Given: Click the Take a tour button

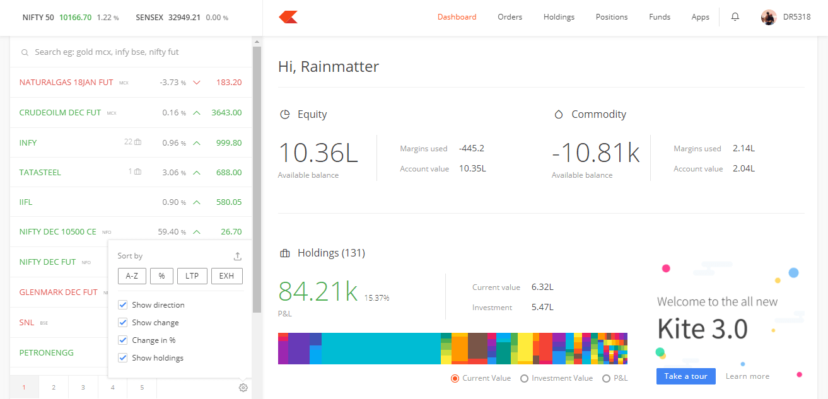Looking at the screenshot, I should pos(686,376).
